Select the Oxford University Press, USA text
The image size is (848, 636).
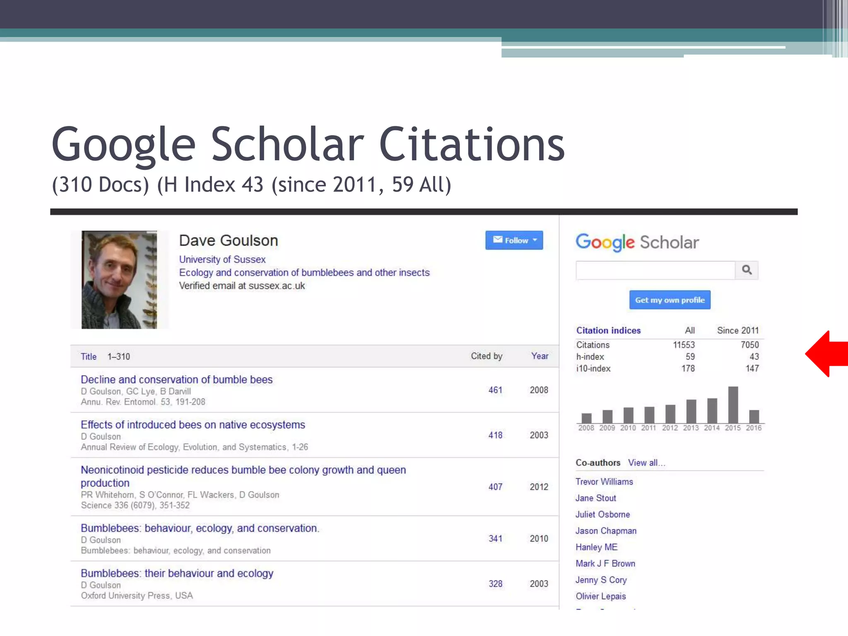coord(137,596)
